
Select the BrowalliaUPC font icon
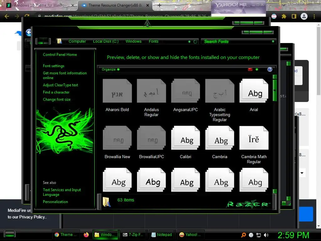[x=151, y=138]
